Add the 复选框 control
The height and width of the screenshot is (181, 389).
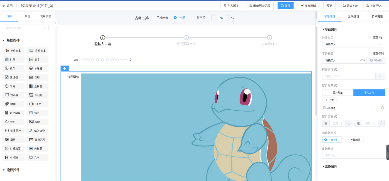(x=13, y=77)
